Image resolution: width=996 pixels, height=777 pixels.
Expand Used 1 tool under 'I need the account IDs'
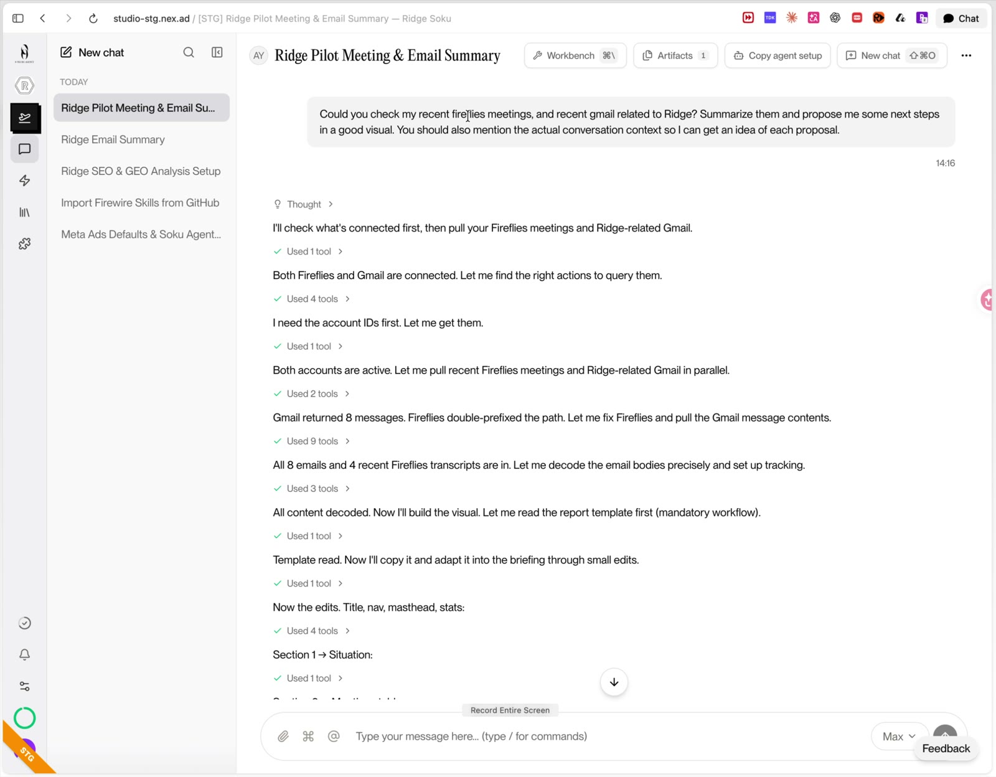point(308,346)
